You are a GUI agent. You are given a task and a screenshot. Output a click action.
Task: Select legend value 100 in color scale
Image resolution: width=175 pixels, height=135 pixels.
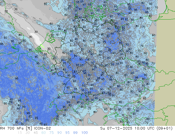click(84, 133)
